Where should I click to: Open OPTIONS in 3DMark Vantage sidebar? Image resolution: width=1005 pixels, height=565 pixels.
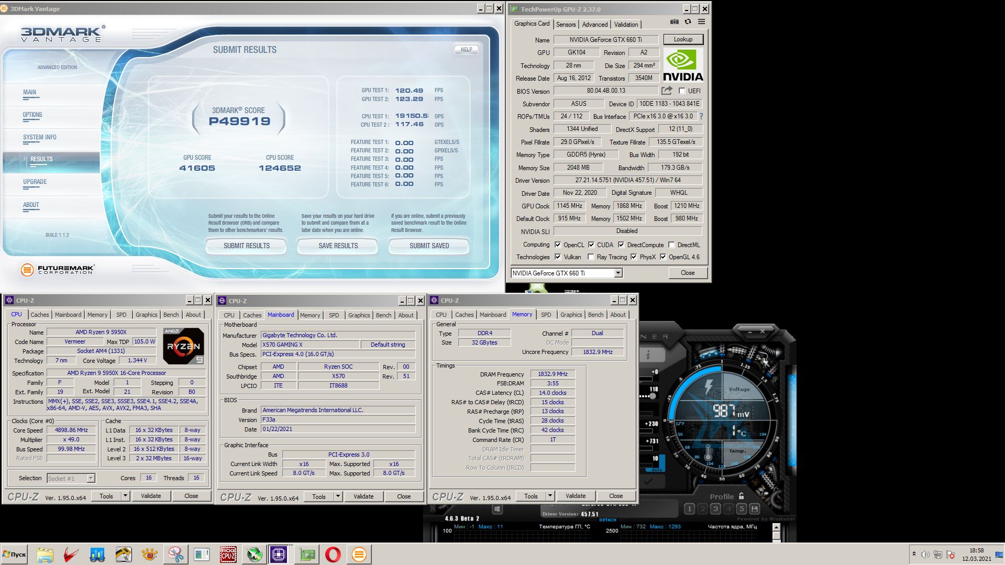[32, 115]
